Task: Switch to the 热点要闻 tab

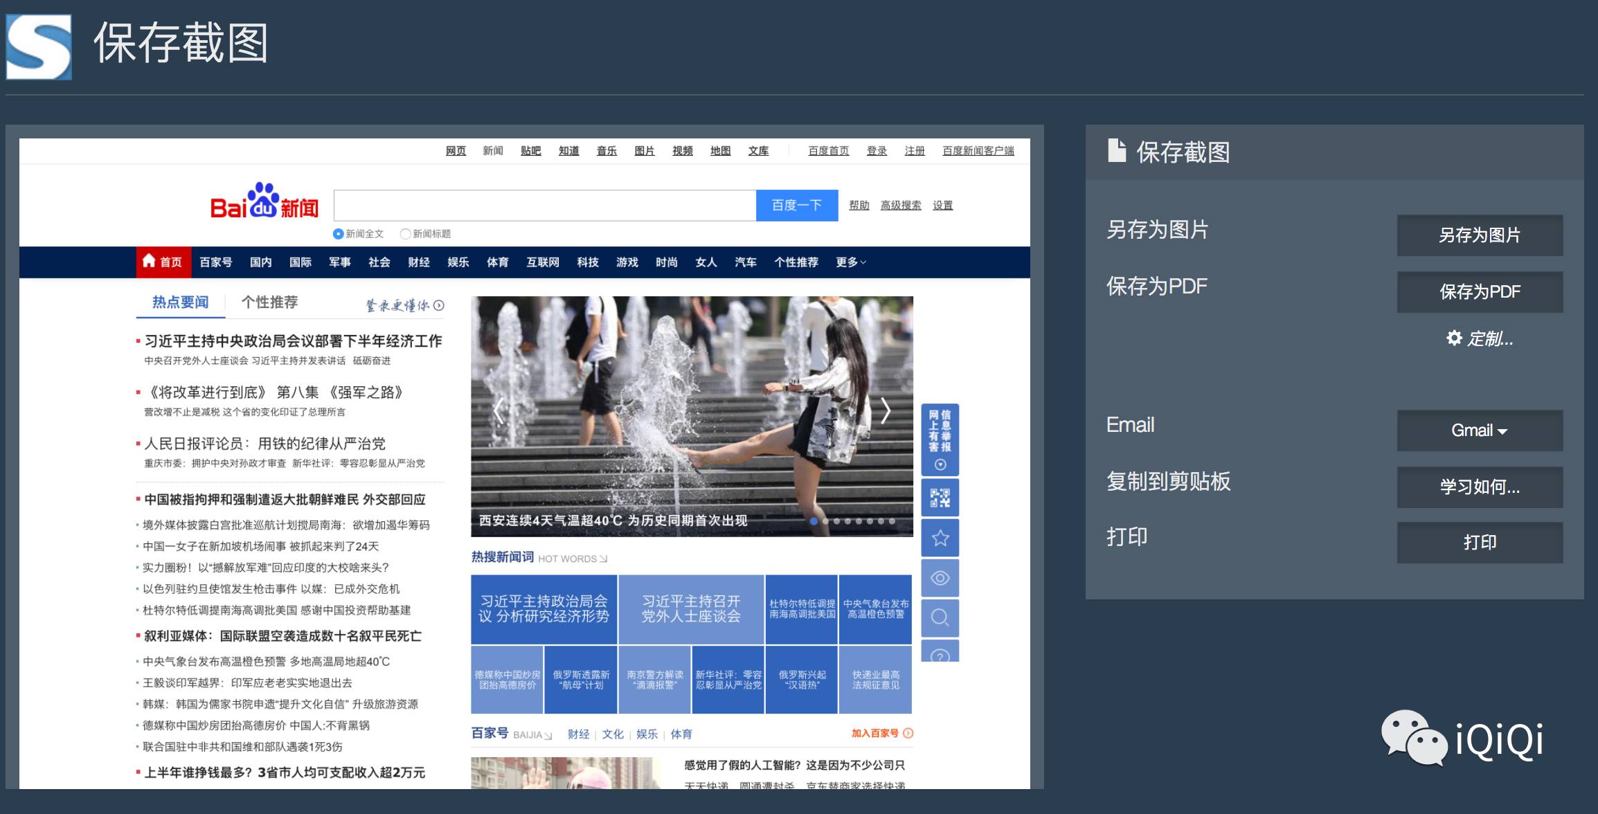Action: (180, 302)
